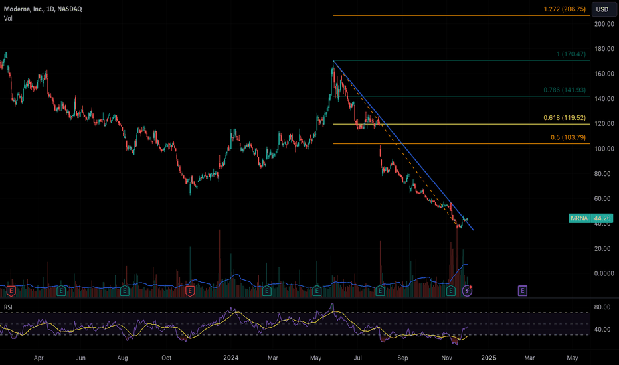The image size is (619, 365).
Task: Open the USD currency selector
Action: (x=602, y=9)
